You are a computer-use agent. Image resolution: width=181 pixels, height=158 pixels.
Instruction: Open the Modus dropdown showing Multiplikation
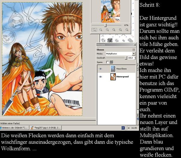(120, 54)
